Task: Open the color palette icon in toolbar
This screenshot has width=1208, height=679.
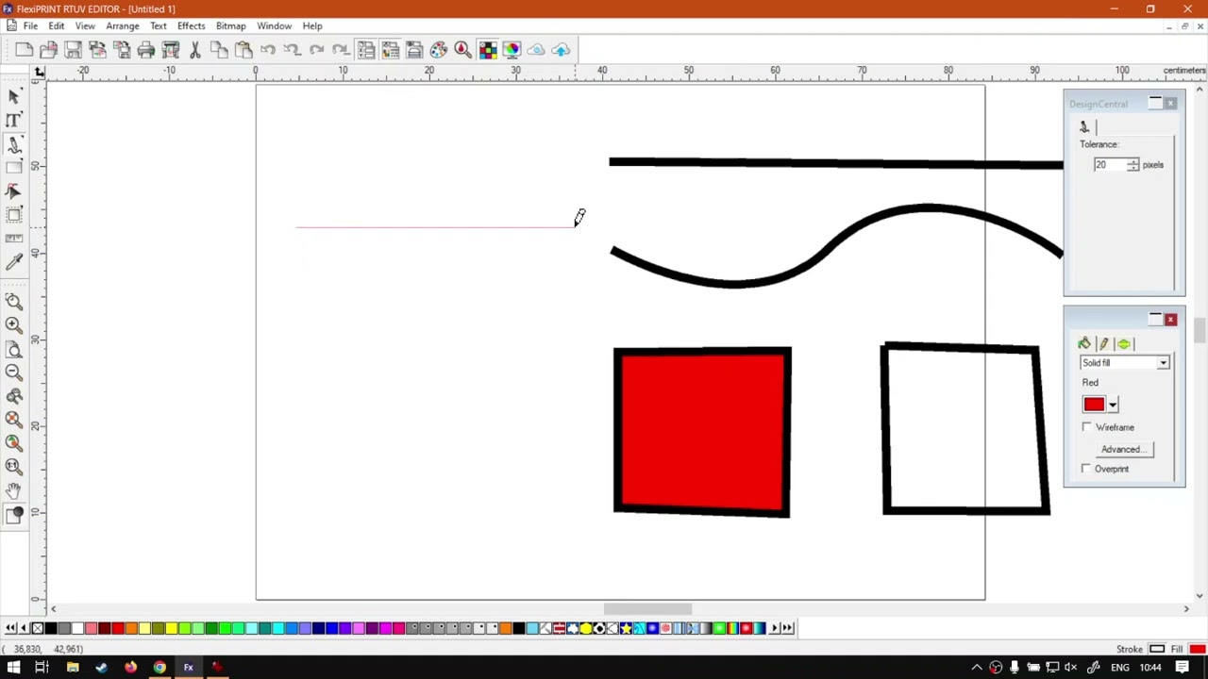Action: pos(439,50)
